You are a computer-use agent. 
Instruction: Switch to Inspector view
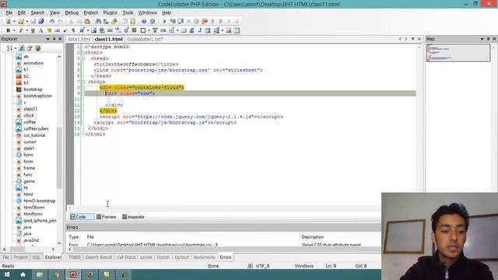click(x=133, y=217)
